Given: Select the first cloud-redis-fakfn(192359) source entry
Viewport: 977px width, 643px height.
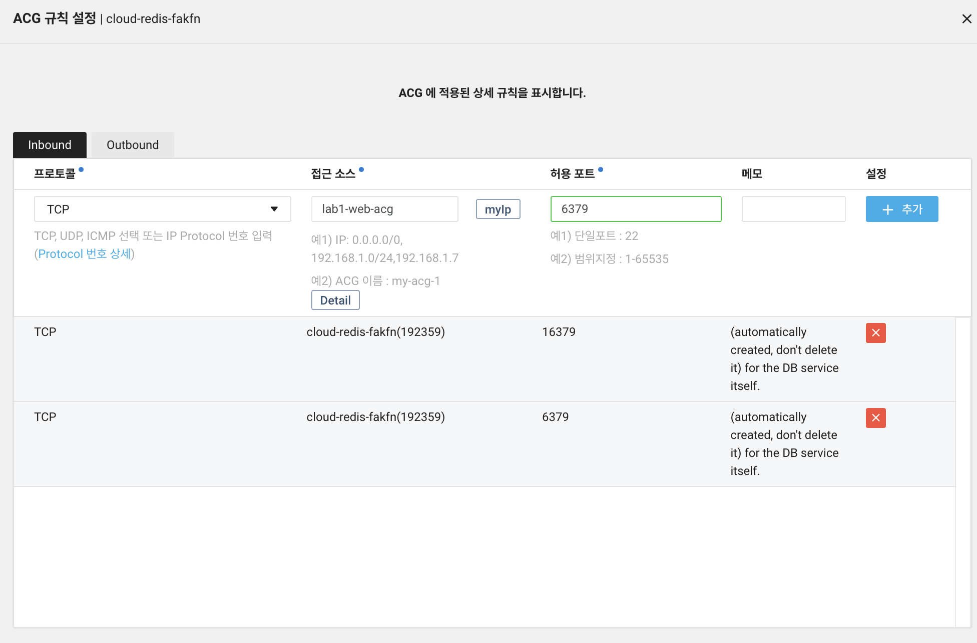Looking at the screenshot, I should 375,332.
